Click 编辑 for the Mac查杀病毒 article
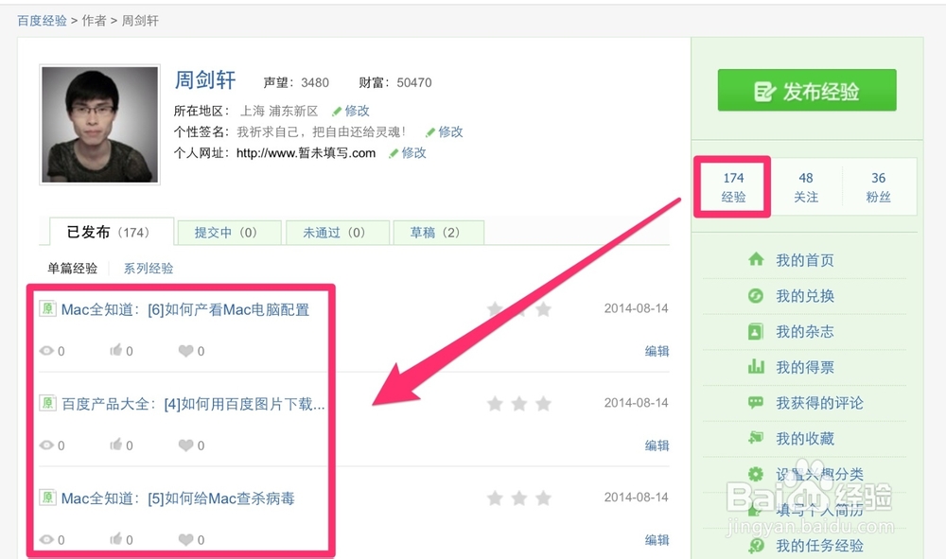The image size is (946, 559). (657, 540)
